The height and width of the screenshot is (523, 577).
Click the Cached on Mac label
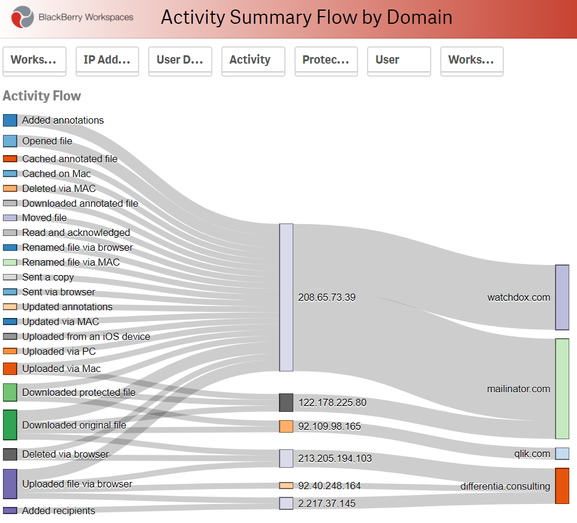tap(57, 174)
